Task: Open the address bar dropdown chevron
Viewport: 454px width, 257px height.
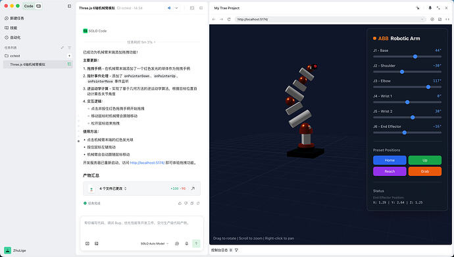Action: click(x=422, y=19)
